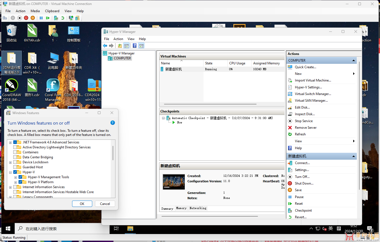380x242 pixels.
Task: Click Hyper-V Settings... in Actions pane
Action: pos(308,87)
